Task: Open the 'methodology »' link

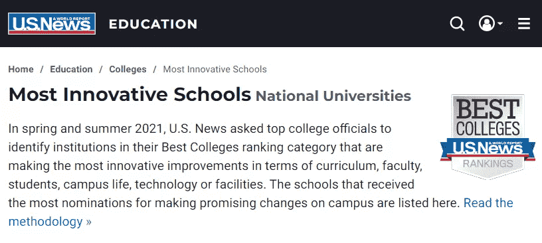Action: pos(50,222)
